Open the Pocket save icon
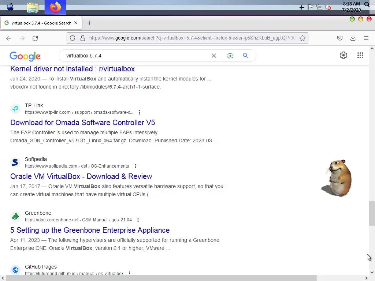 pos(339,38)
